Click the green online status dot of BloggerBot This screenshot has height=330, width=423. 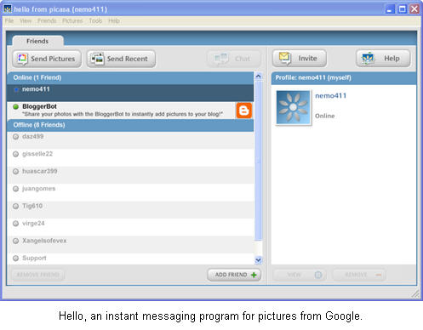[16, 106]
